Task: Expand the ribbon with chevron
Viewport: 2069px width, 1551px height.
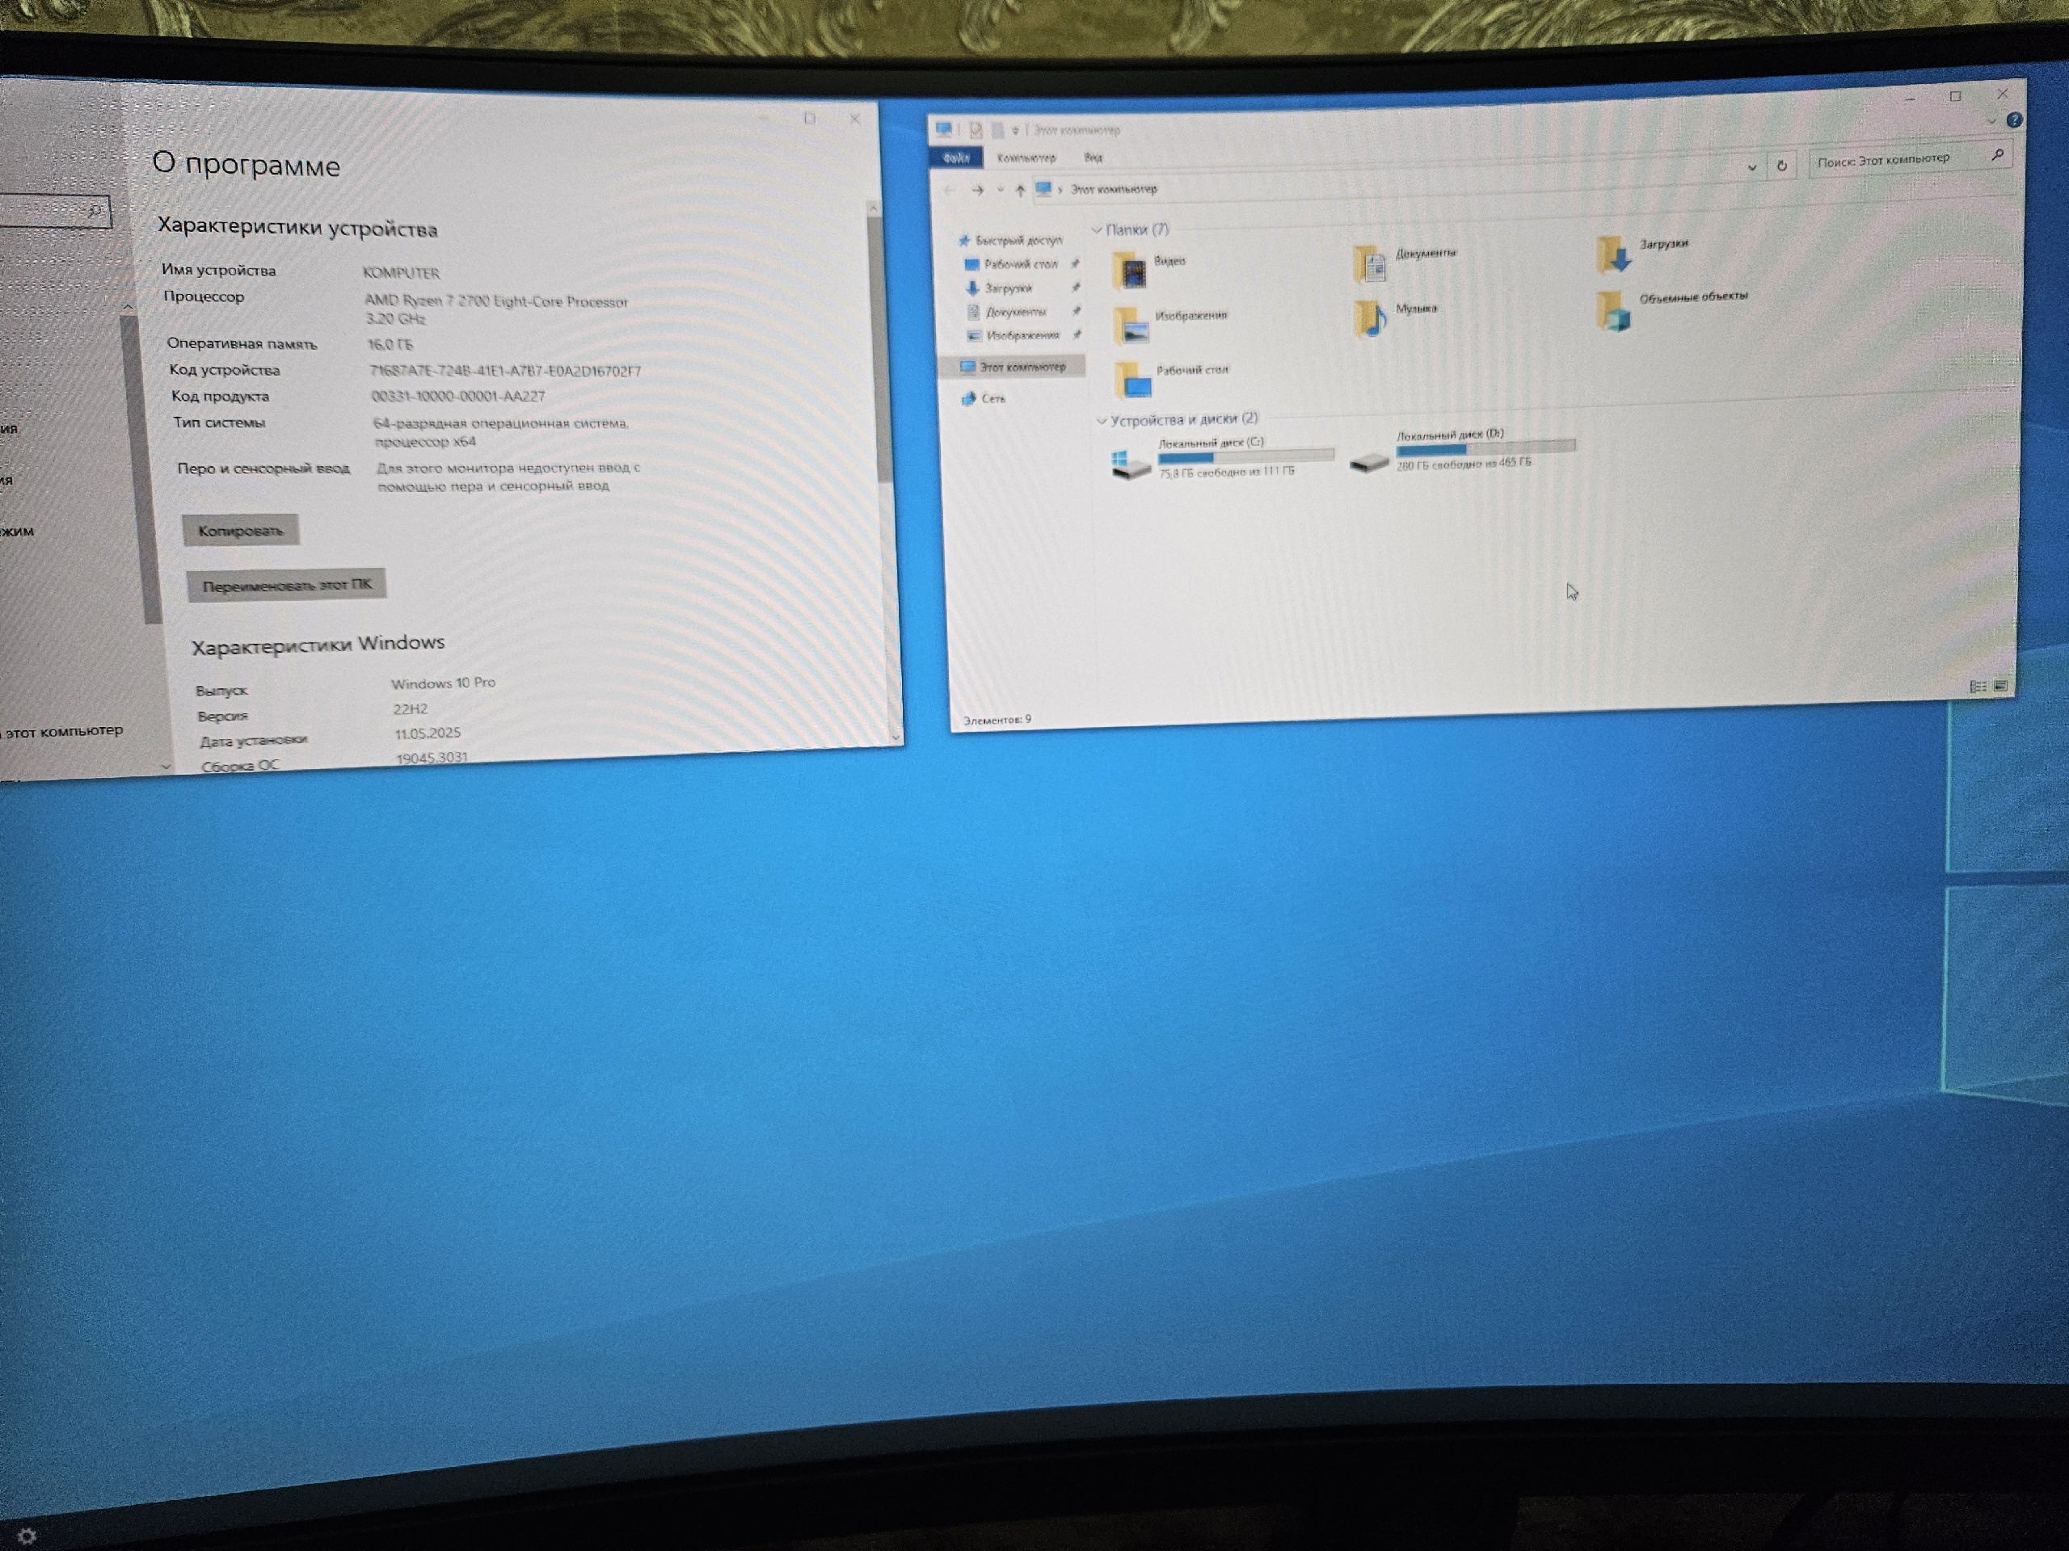Action: [1991, 120]
